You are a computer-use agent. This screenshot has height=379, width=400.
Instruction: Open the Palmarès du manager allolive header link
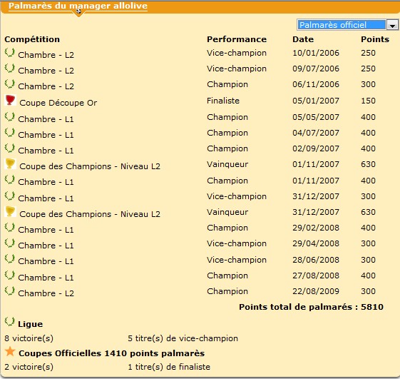(x=78, y=6)
